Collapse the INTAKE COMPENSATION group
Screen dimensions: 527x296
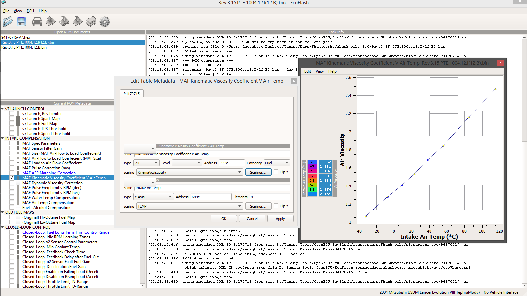[3, 138]
